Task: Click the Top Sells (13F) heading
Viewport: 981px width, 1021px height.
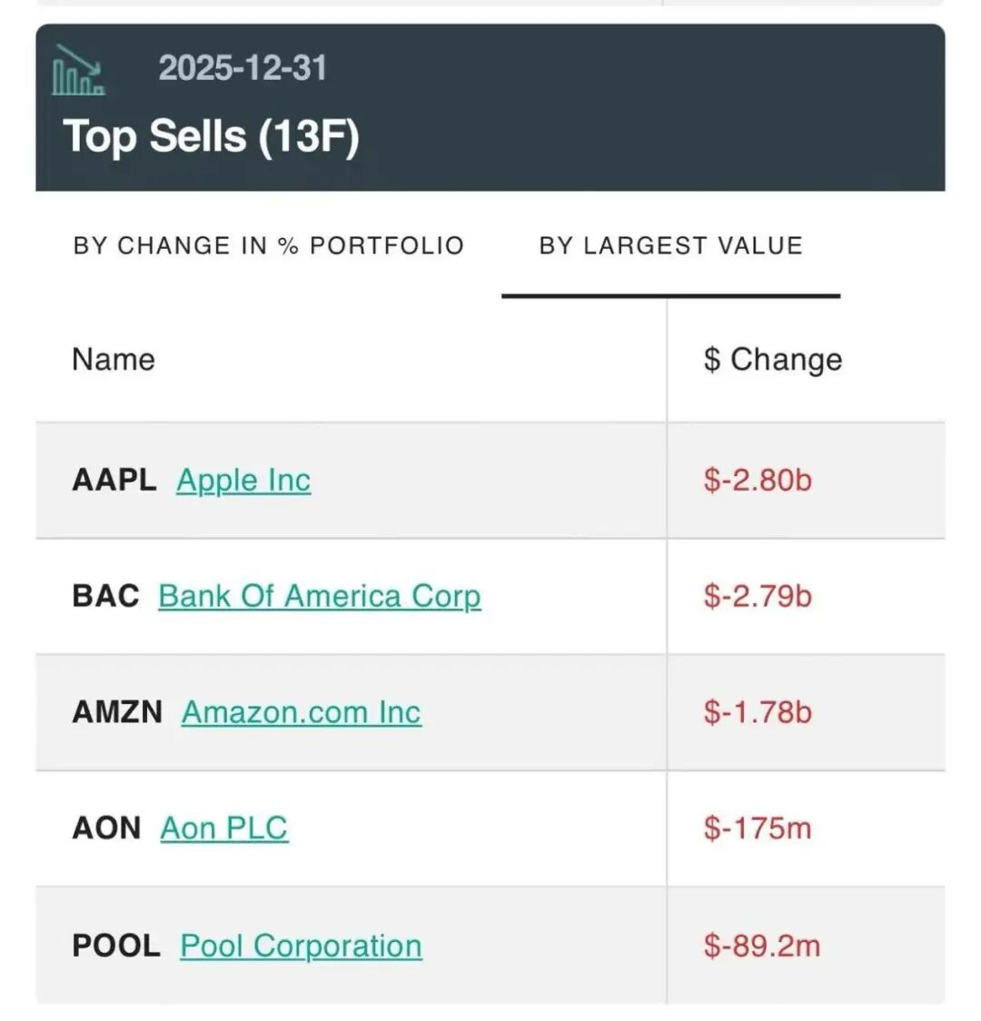Action: (x=212, y=136)
